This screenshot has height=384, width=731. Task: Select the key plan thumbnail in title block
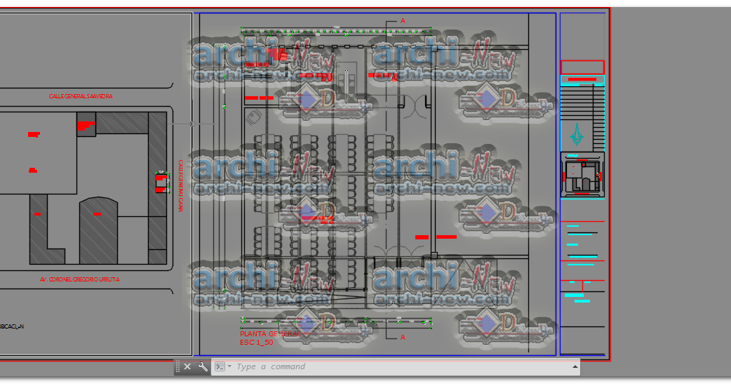582,176
